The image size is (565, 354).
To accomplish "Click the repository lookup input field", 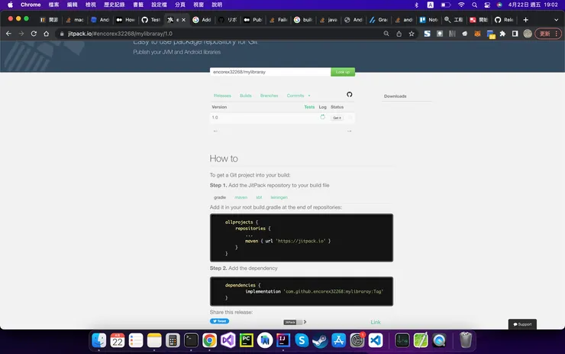I will tap(270, 72).
